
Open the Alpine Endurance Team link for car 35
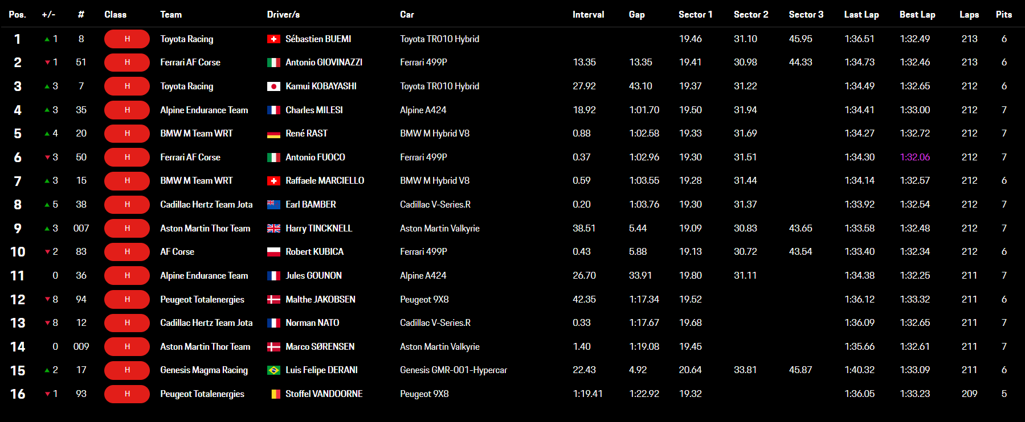coord(204,110)
